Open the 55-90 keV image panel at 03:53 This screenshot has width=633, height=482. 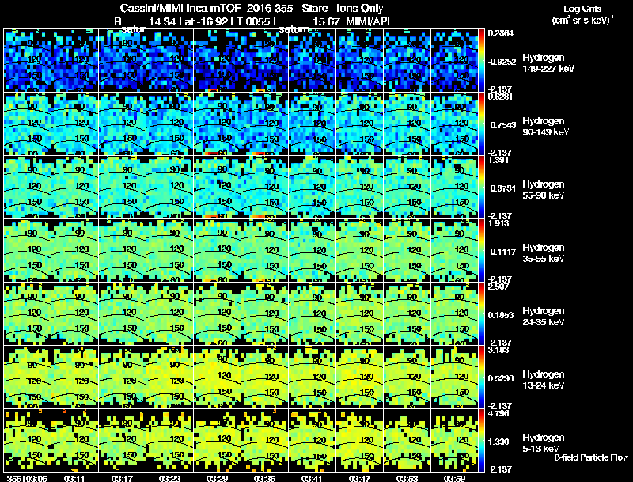coord(407,188)
